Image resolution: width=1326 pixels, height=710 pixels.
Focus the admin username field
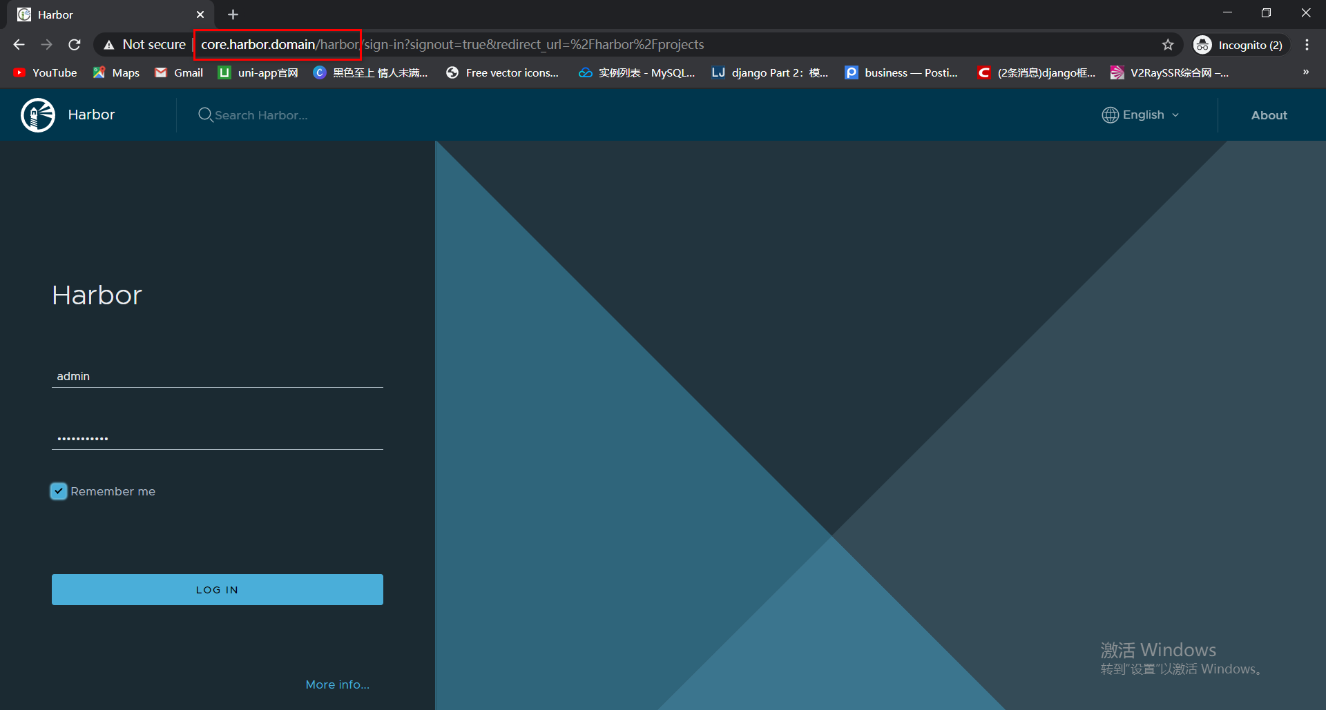[218, 376]
